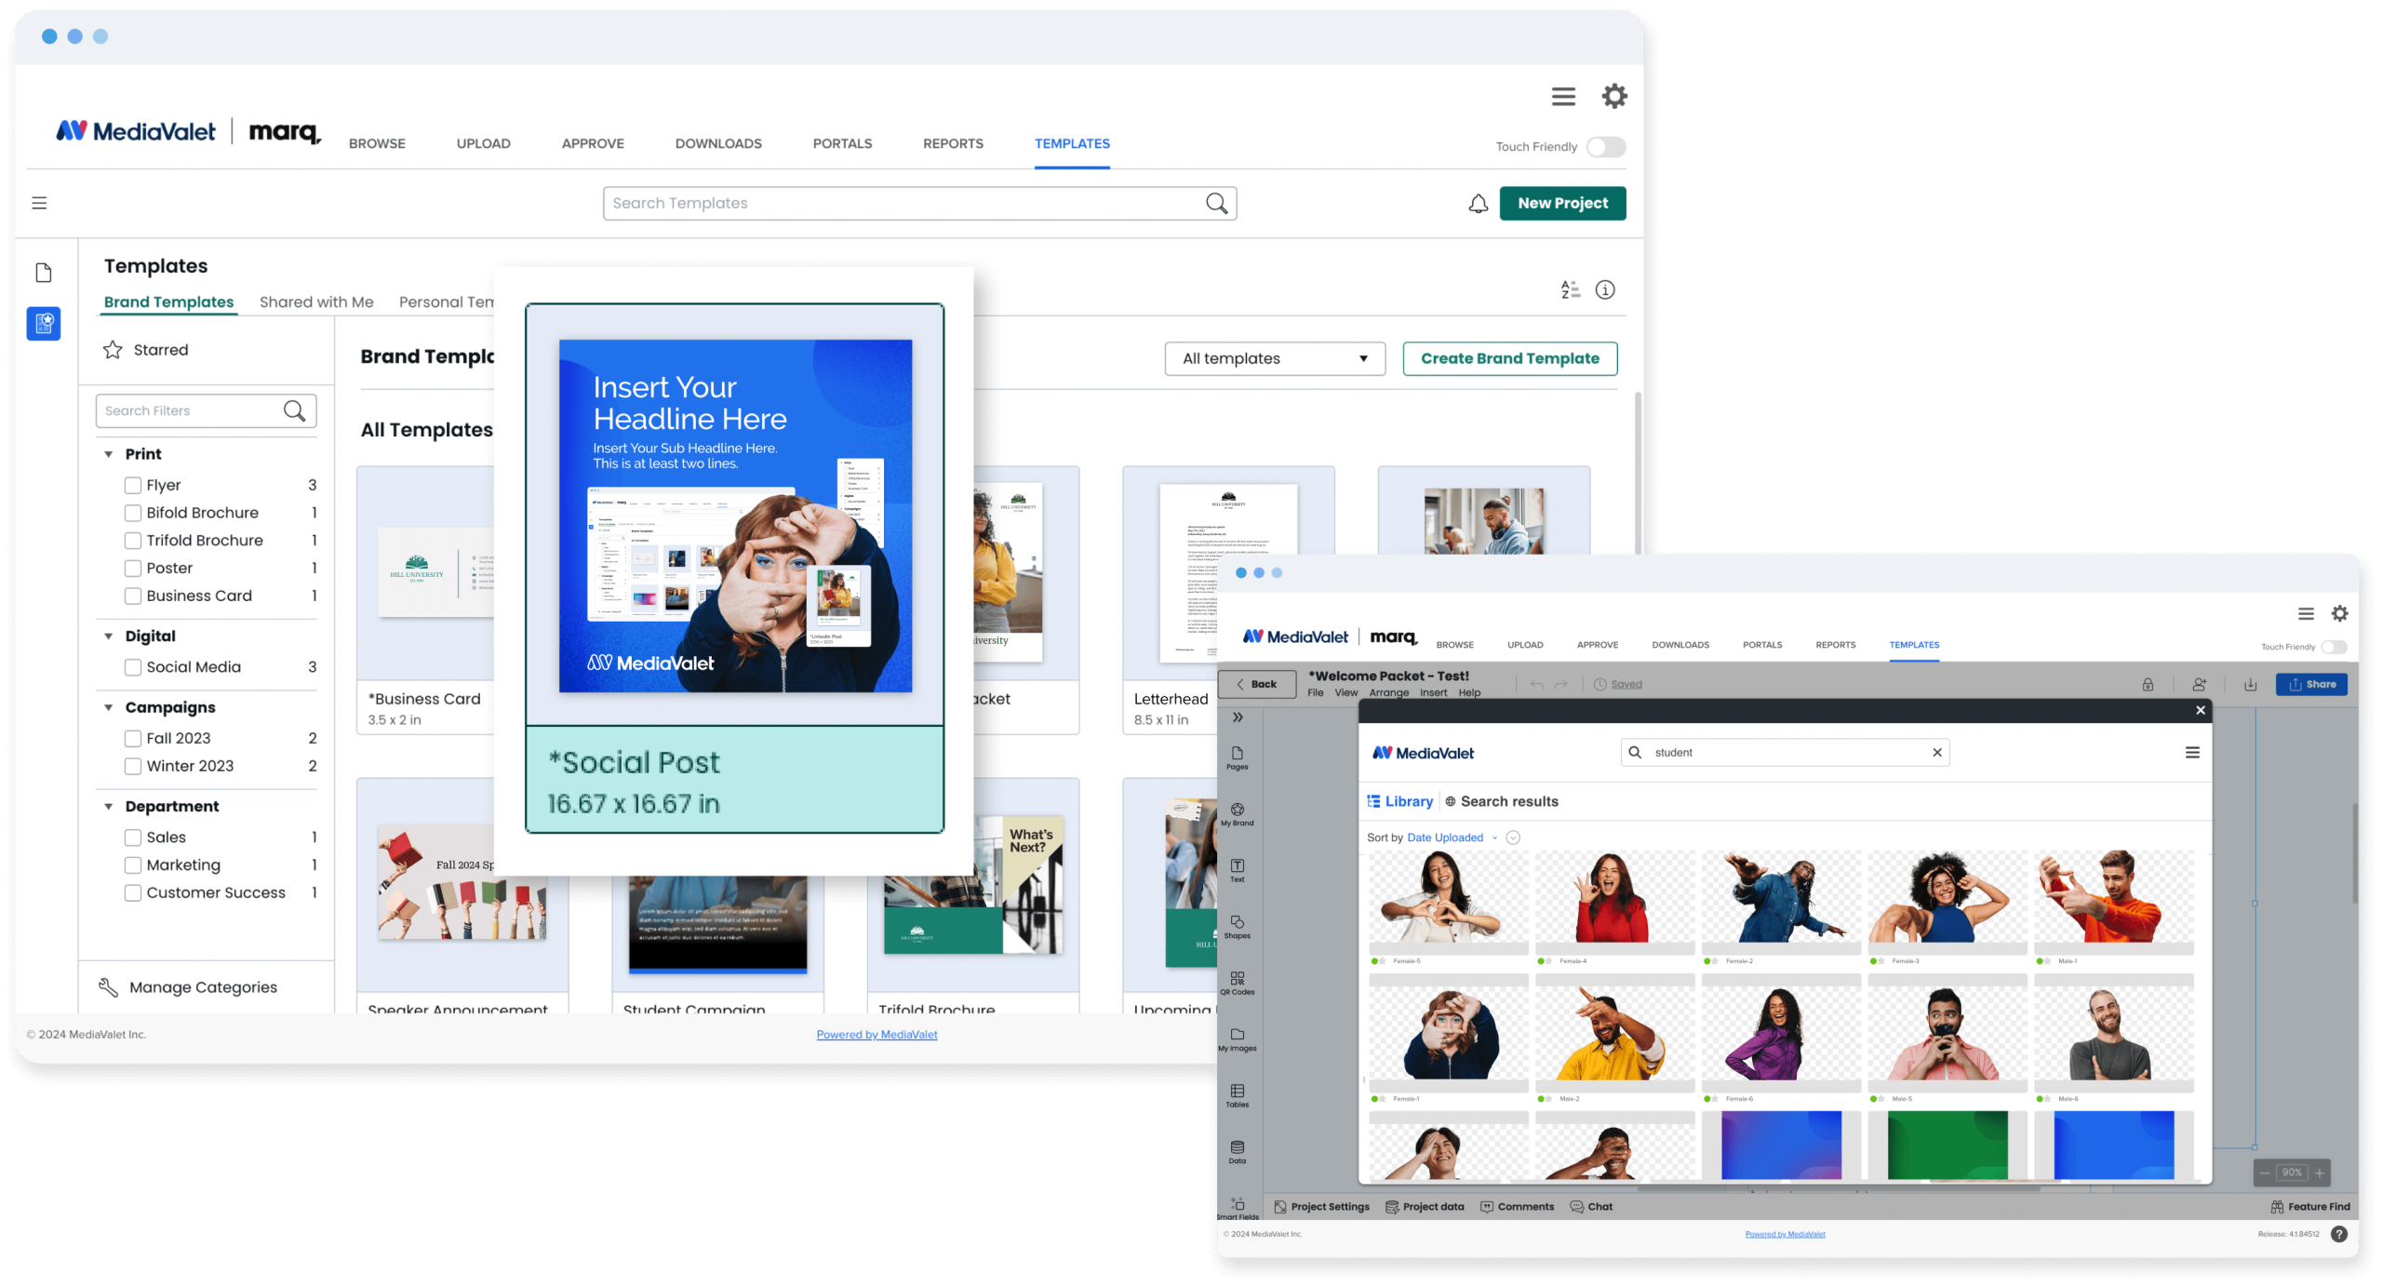Expand the editor sidebar with double chevron
The width and height of the screenshot is (2382, 1286).
pyautogui.click(x=1237, y=717)
